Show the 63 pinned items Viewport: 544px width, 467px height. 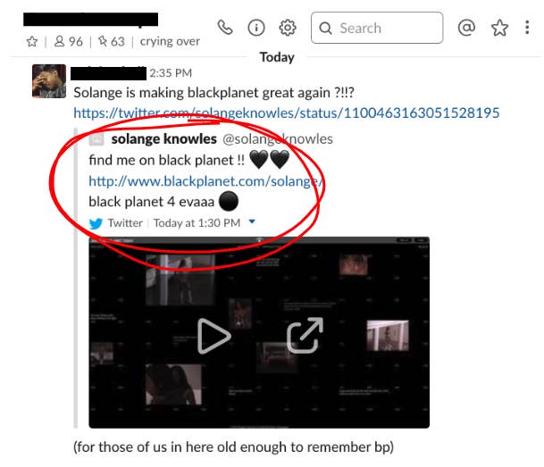112,42
